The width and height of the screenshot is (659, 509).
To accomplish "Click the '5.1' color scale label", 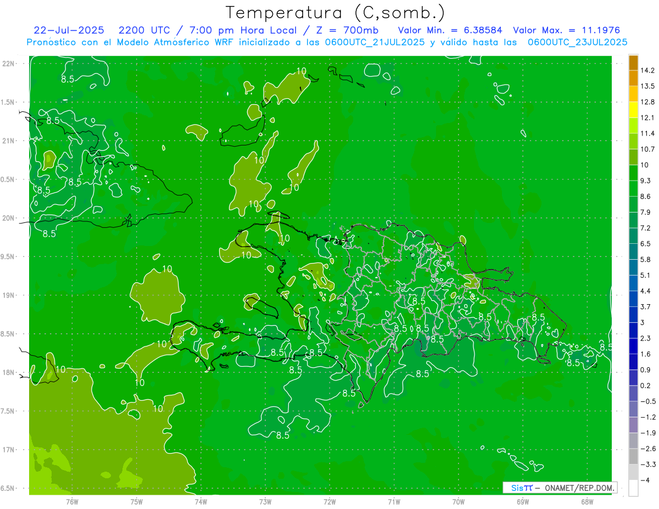I will pyautogui.click(x=645, y=275).
